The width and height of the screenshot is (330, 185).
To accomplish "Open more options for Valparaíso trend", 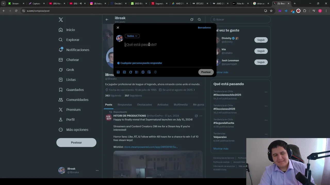I will pyautogui.click(x=266, y=134).
